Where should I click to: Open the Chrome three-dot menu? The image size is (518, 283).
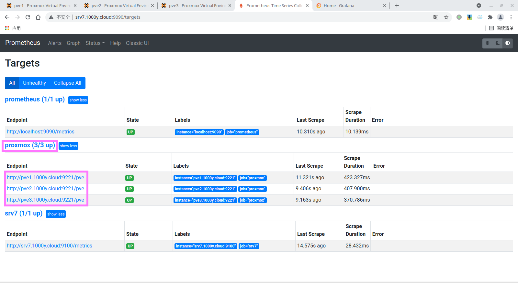(x=511, y=17)
